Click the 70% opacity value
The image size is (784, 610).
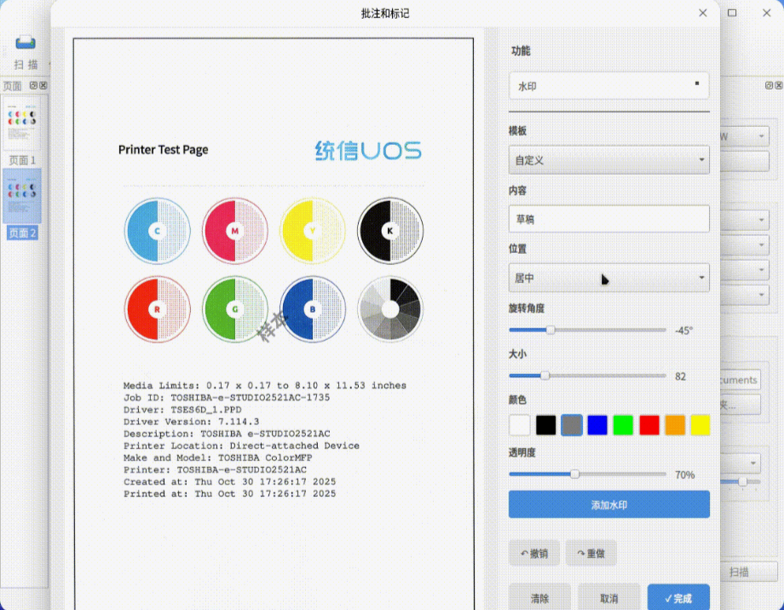(685, 475)
